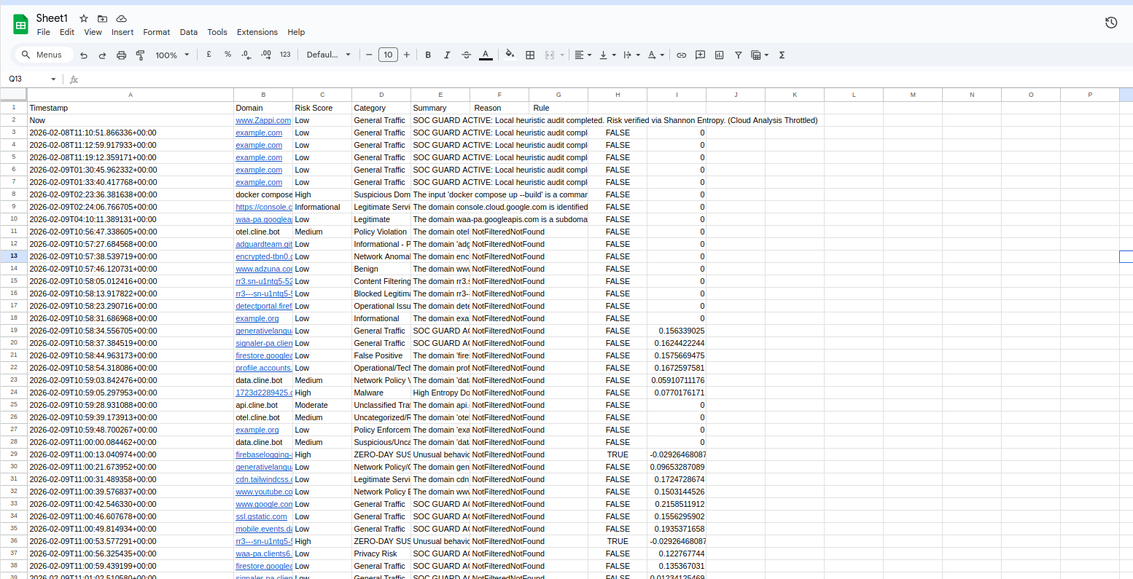Format as currency with pound icon

point(209,55)
